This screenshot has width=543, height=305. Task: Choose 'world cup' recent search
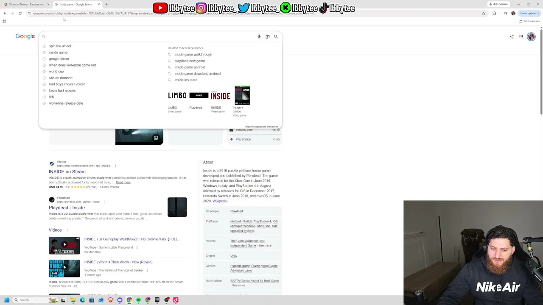click(56, 72)
